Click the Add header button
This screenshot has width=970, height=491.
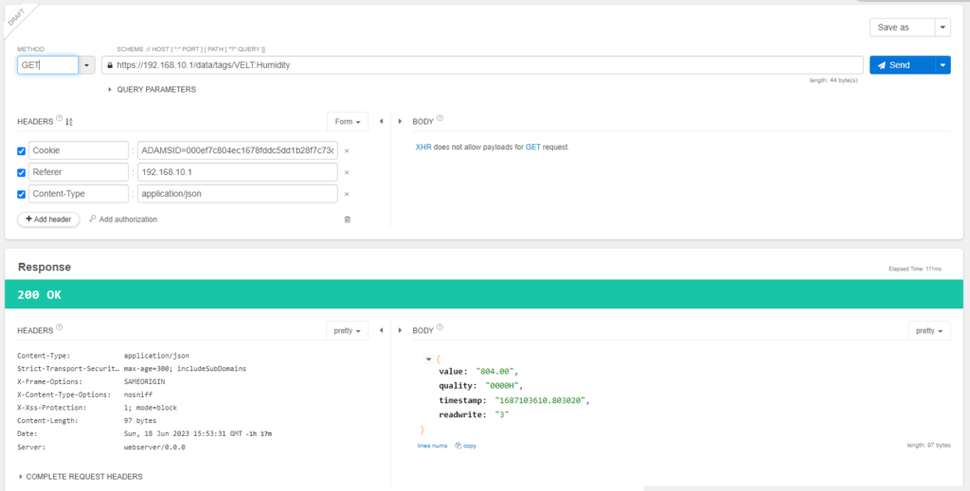click(x=48, y=219)
